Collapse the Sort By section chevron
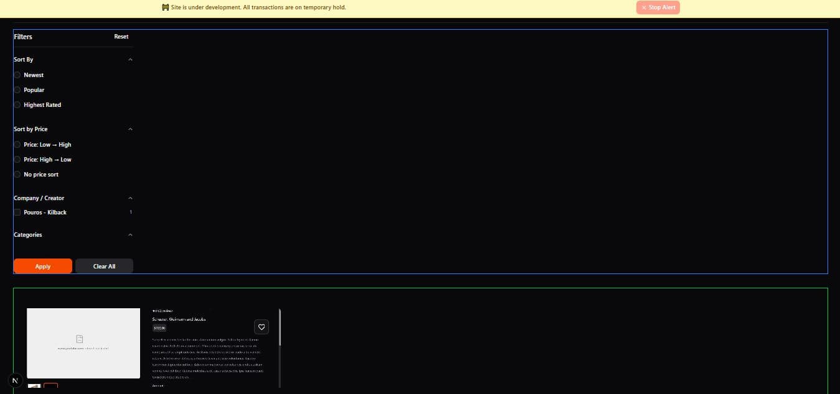This screenshot has height=394, width=840. pyautogui.click(x=130, y=60)
